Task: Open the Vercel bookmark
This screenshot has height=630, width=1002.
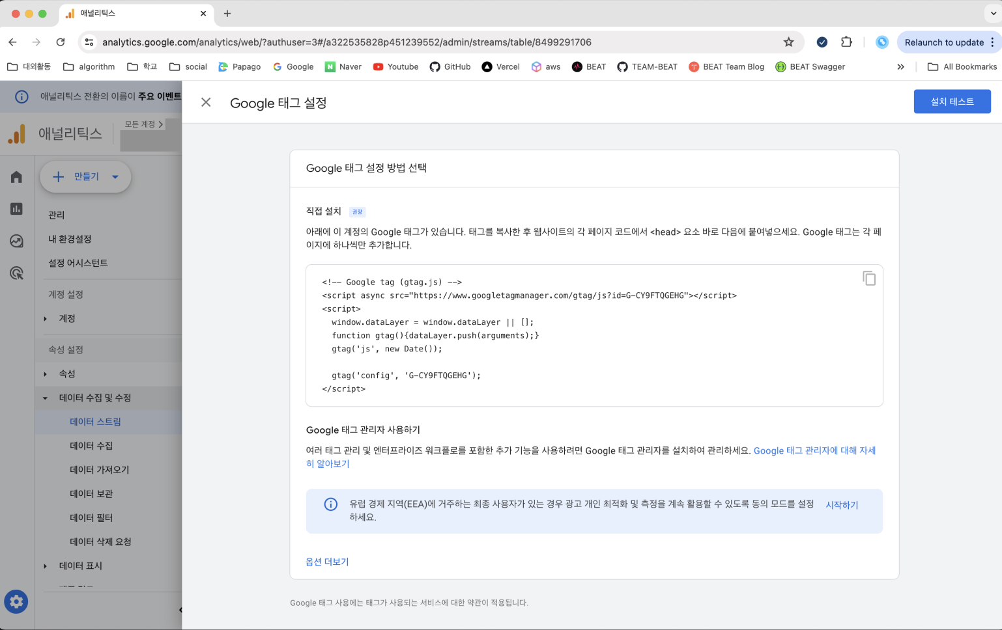Action: tap(500, 66)
